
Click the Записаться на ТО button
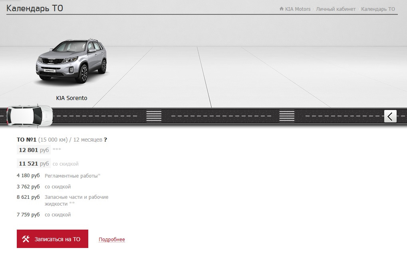coord(52,239)
